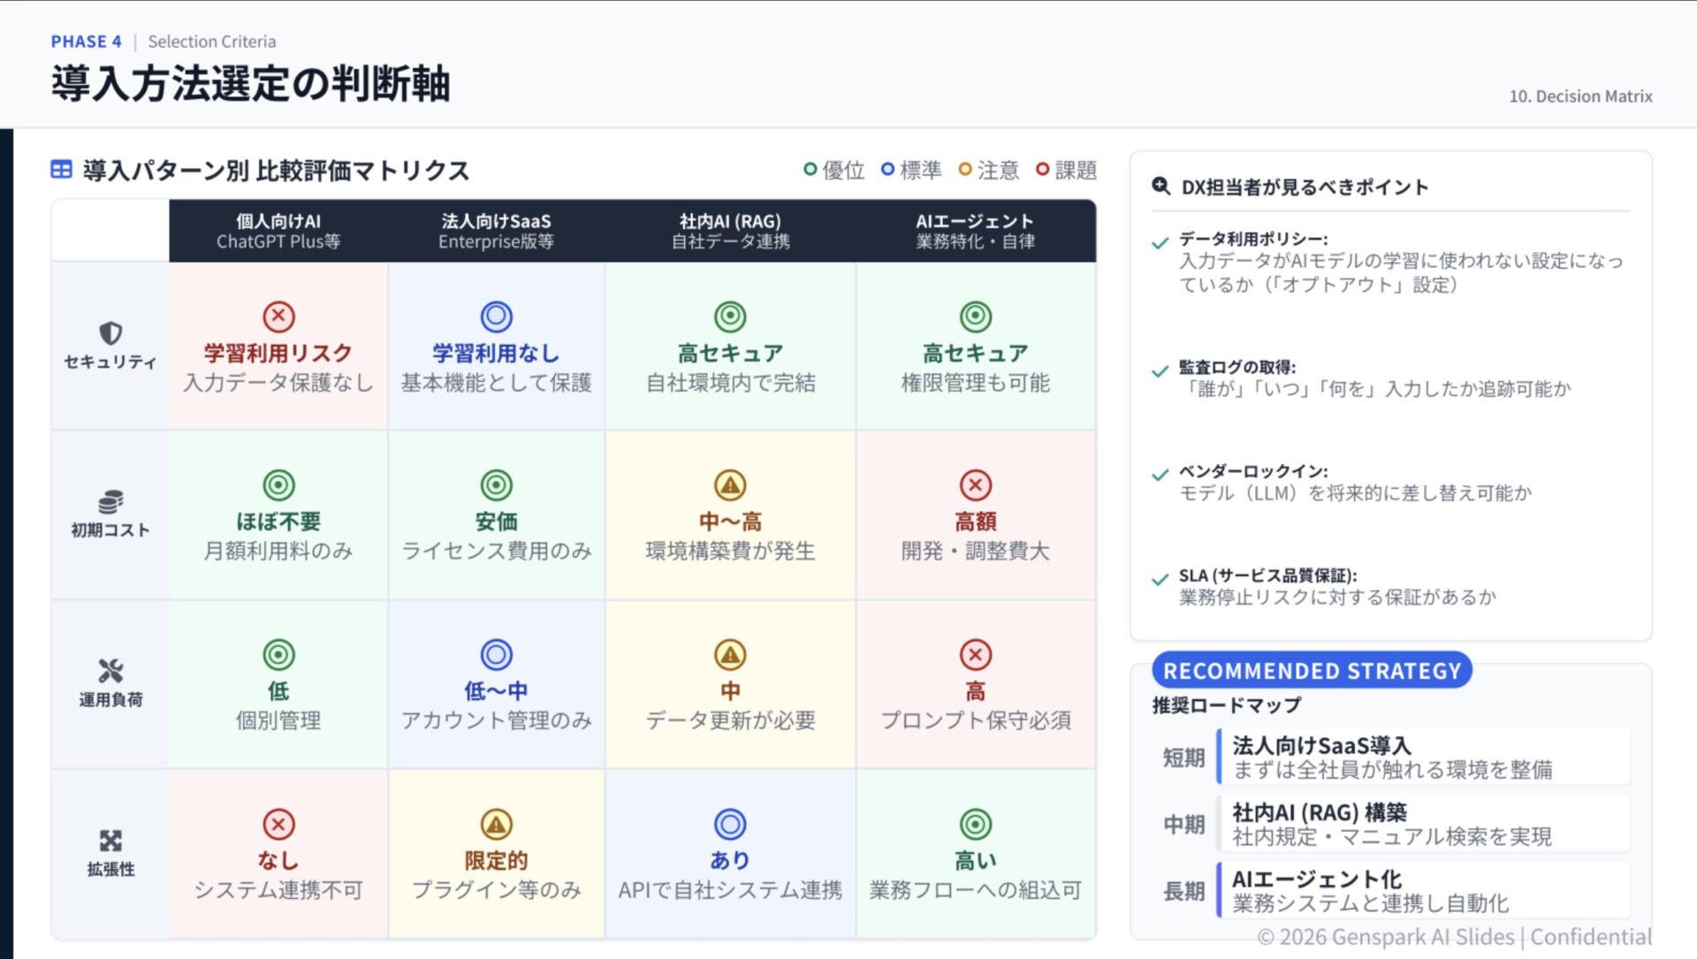Click the shield security icon
Image resolution: width=1697 pixels, height=959 pixels.
click(x=110, y=333)
